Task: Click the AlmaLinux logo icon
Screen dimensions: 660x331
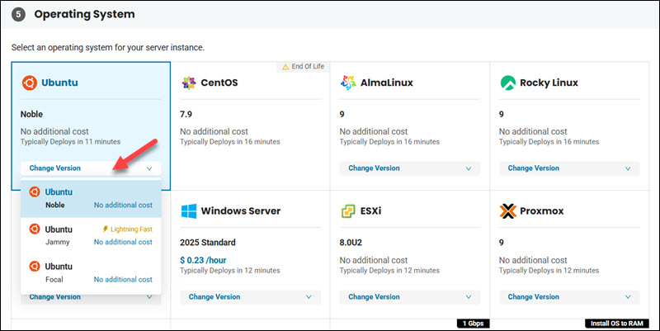Action: point(348,83)
